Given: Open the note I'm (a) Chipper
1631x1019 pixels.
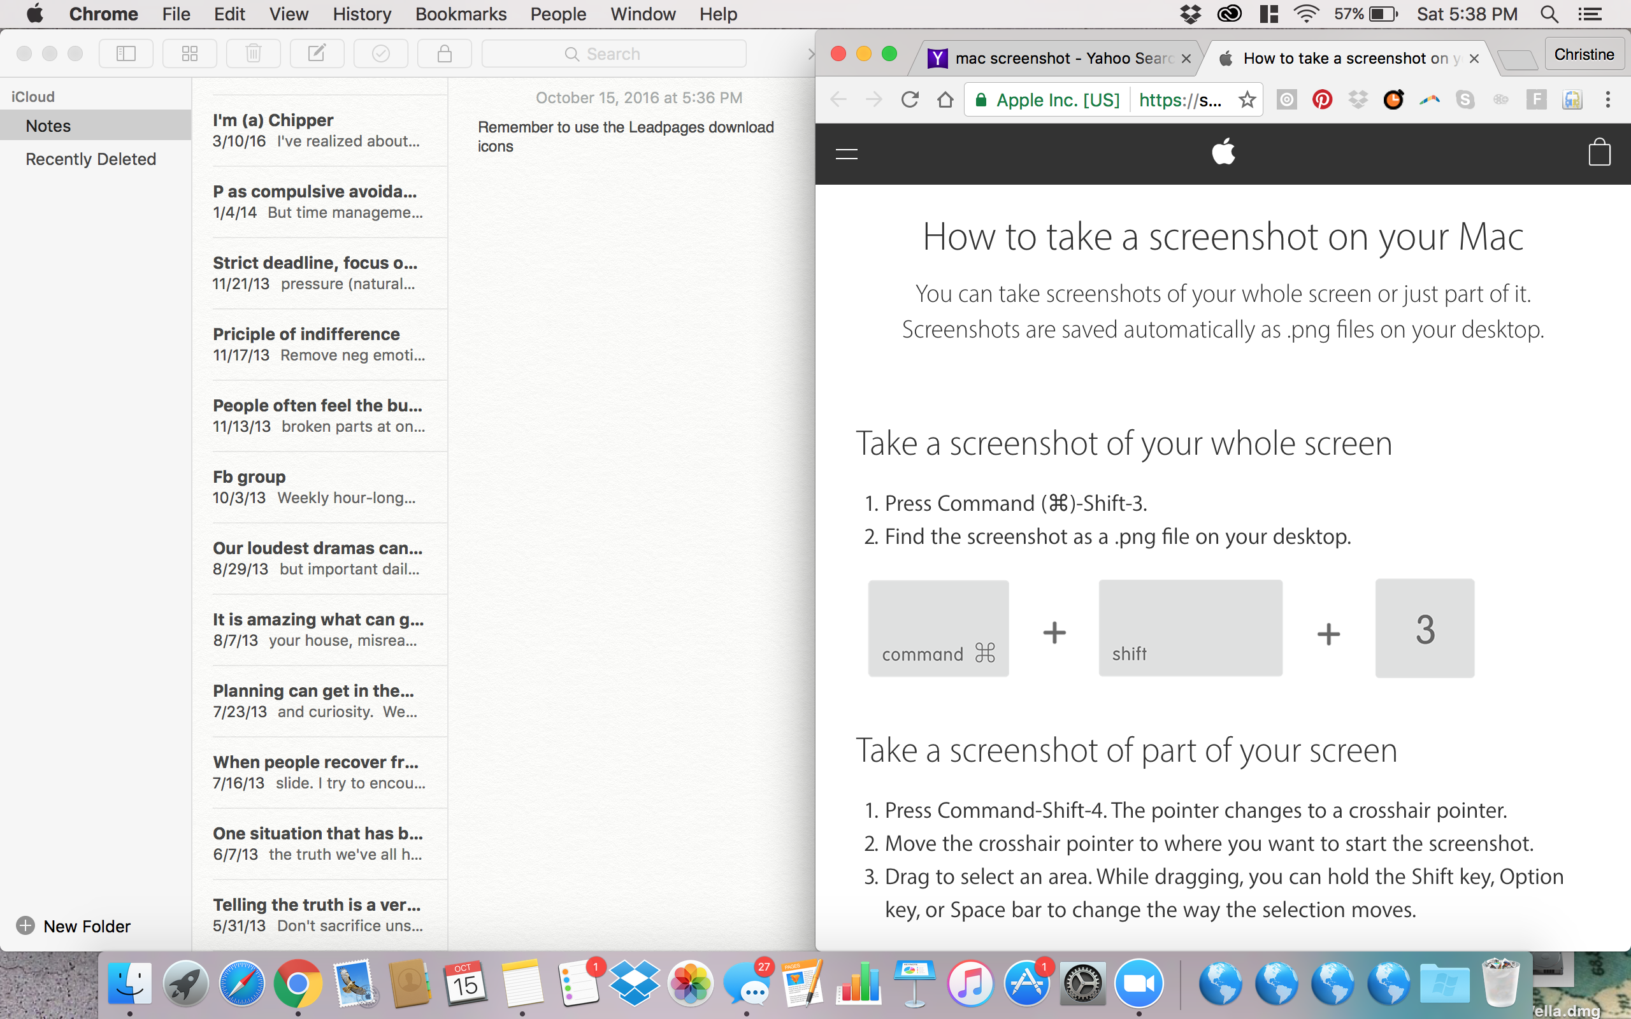Looking at the screenshot, I should (x=319, y=130).
